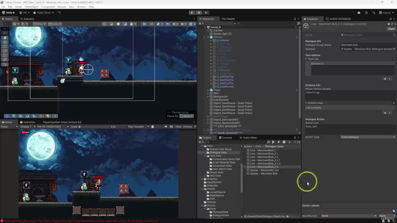Select the Dialogue Data folder in Project
The image size is (397, 223).
pyautogui.click(x=218, y=153)
